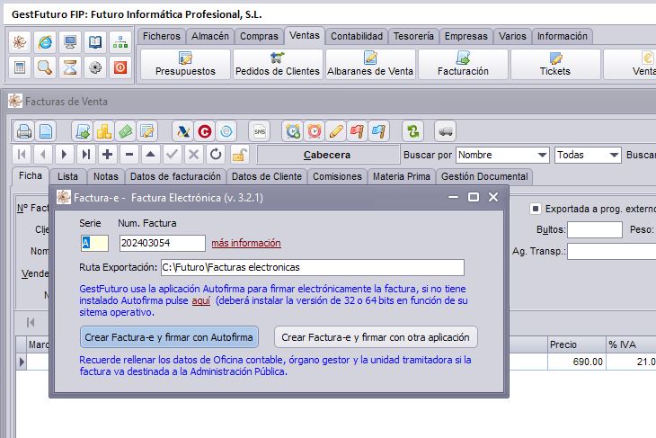Switch to the Lista tab
Viewport: 656px width, 438px height.
tap(67, 176)
